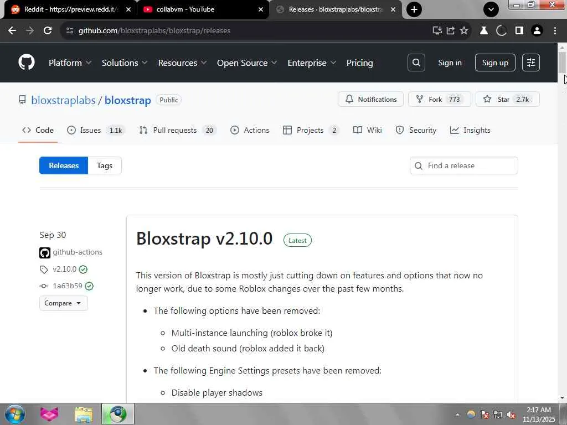Click the muted volume tray icon

(x=511, y=414)
